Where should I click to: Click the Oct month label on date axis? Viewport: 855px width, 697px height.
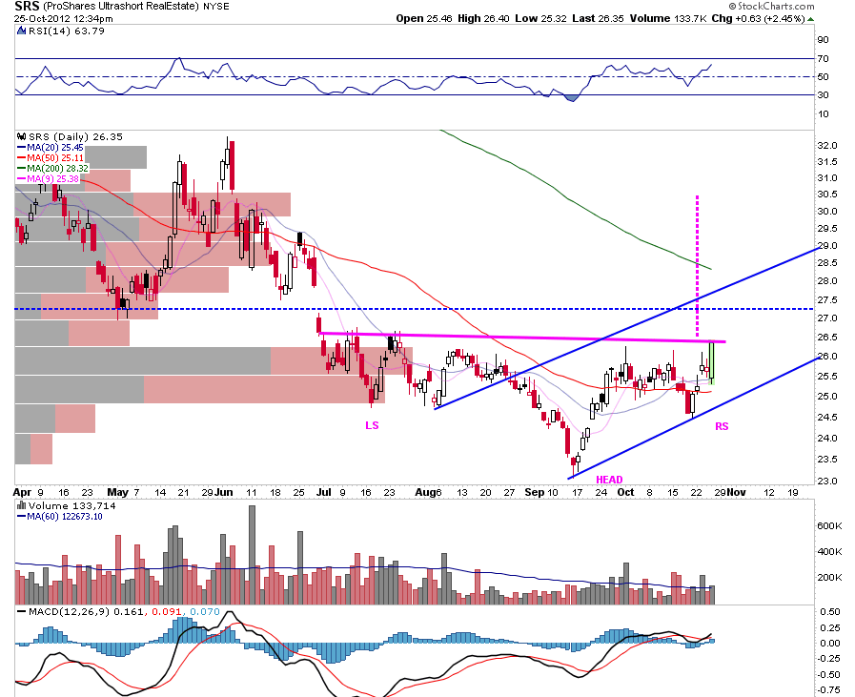coord(625,492)
